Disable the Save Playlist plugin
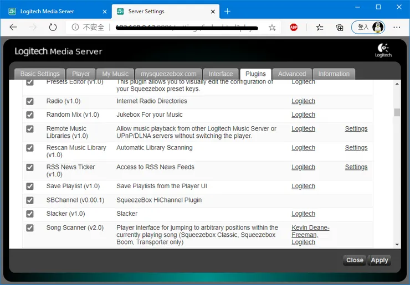Image resolution: width=410 pixels, height=285 pixels. point(30,186)
